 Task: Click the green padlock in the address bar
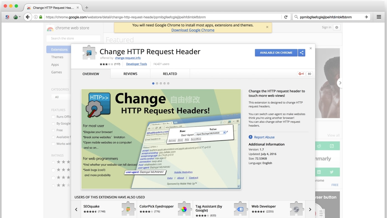(x=41, y=17)
